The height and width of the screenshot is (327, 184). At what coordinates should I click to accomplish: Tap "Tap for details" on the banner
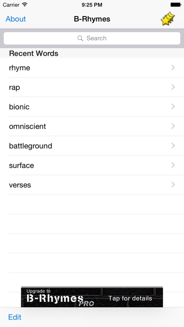[130, 298]
